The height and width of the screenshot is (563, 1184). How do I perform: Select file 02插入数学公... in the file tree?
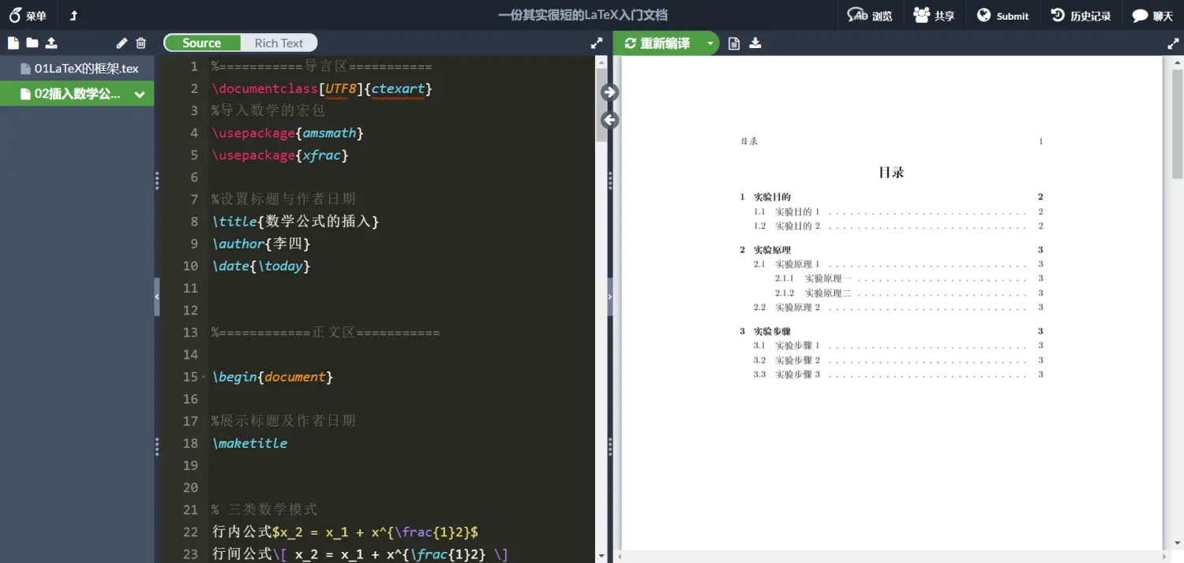[x=77, y=94]
